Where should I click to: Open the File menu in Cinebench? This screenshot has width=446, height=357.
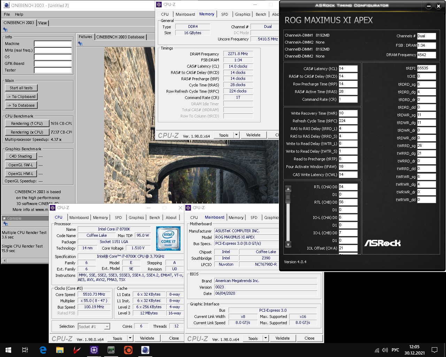pos(7,14)
